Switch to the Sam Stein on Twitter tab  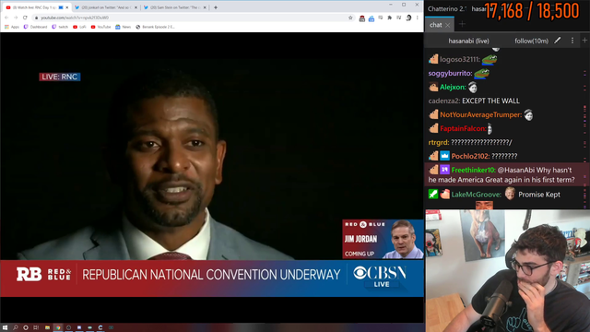174,7
